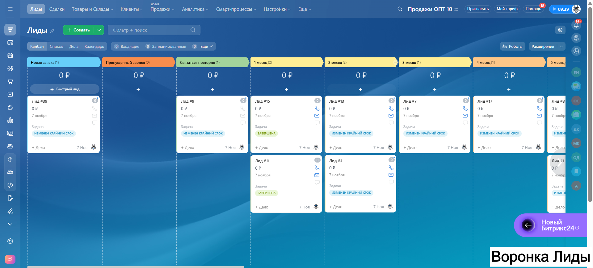Click + Дело on Лид #9 card
This screenshot has height=268, width=593.
187,148
